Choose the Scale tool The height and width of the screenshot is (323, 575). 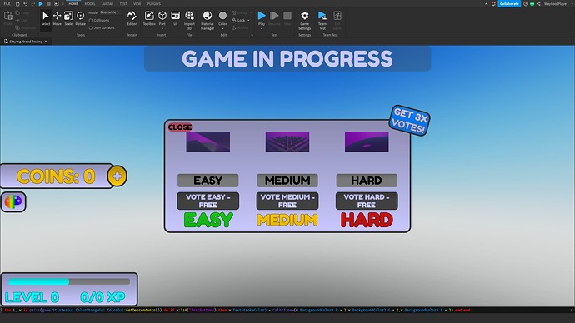point(68,18)
